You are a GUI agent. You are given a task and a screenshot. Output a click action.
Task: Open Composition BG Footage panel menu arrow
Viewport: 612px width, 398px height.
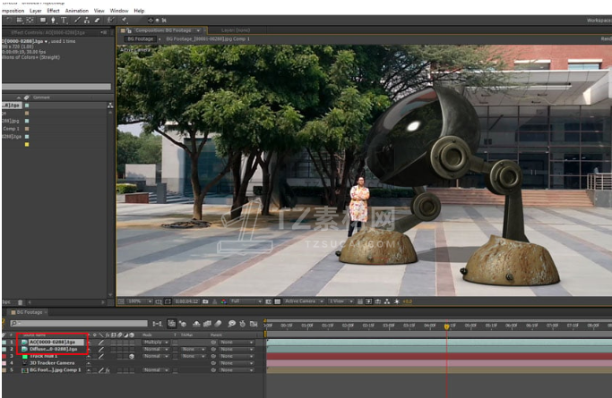[x=198, y=30]
